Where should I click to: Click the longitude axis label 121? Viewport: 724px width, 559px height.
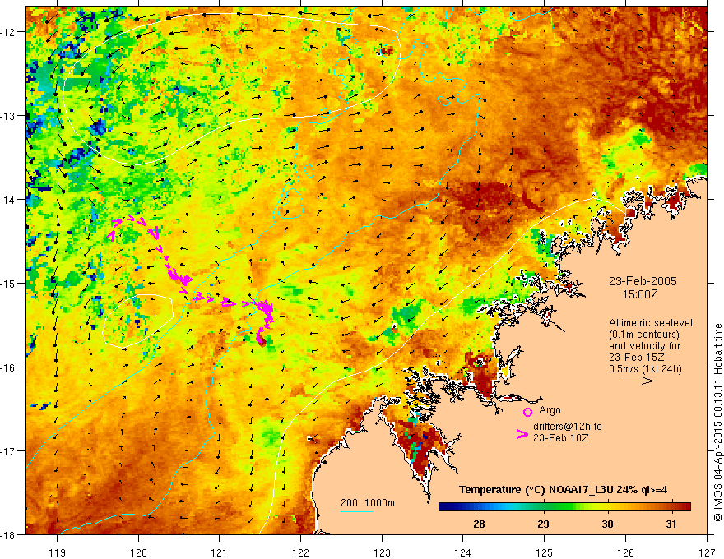click(220, 552)
